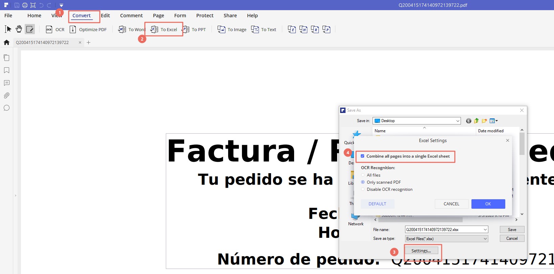Choose the Select cursor tool

(x=8, y=29)
